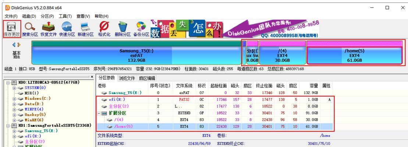408x147 pixels.
Task: Click the 卷标 column header
Action: (x=122, y=86)
